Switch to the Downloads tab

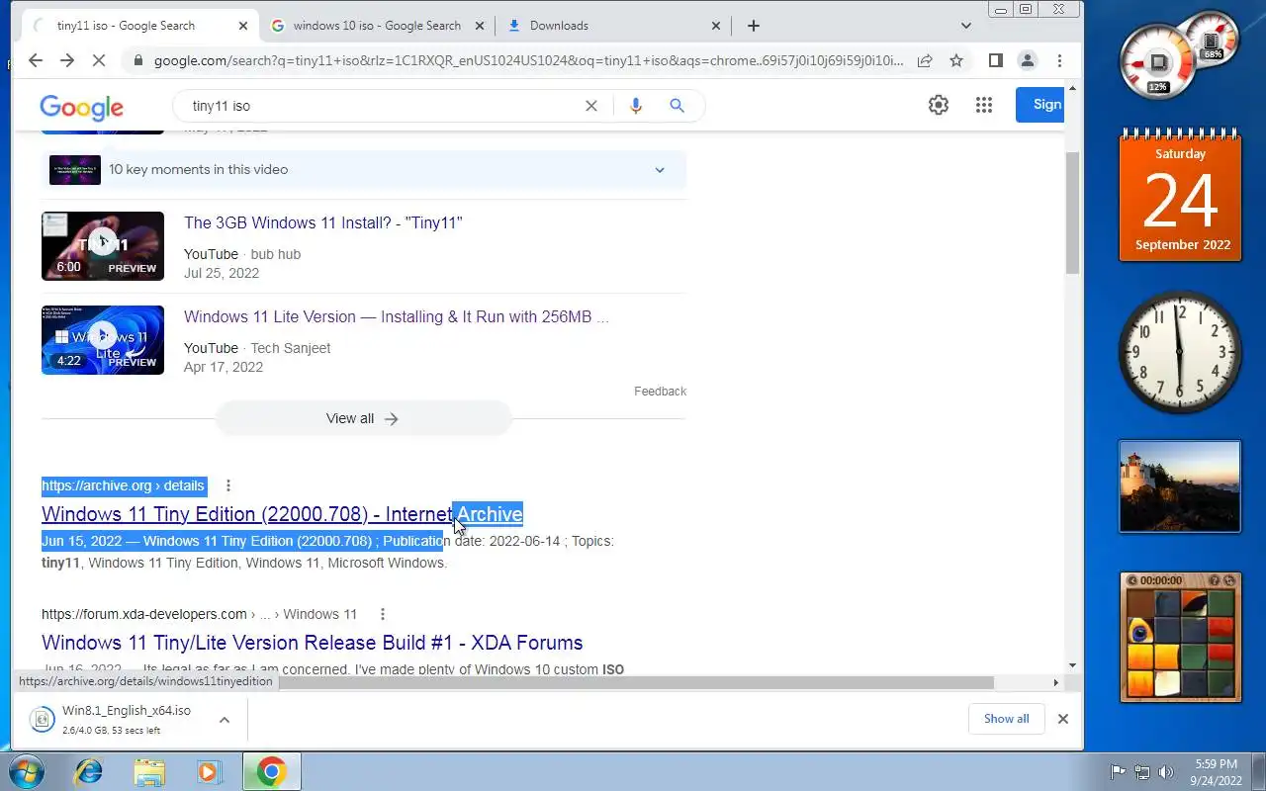pyautogui.click(x=613, y=26)
